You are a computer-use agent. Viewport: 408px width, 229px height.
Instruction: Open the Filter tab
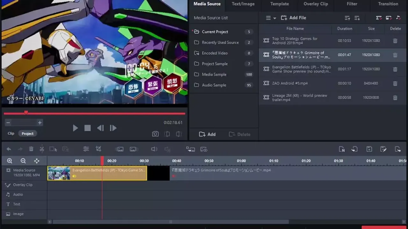pos(352,4)
